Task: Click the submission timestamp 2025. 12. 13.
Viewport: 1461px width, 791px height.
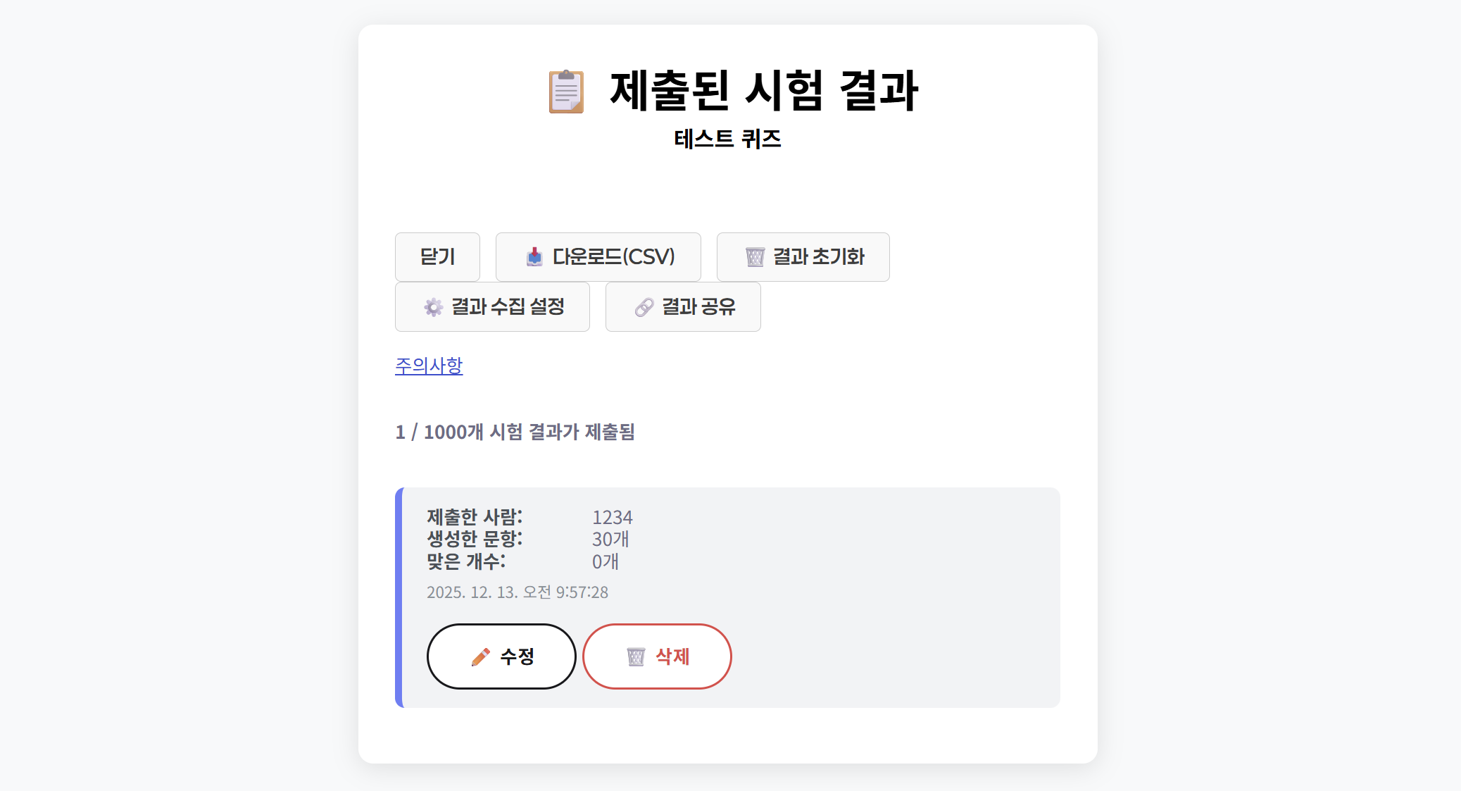Action: 518,592
